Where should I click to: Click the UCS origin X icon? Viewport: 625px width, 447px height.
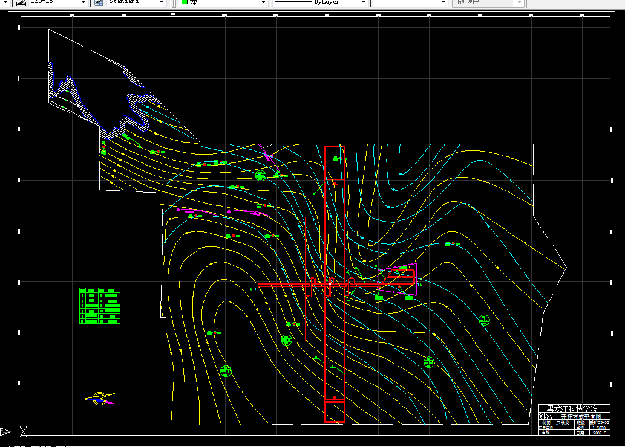(x=23, y=431)
